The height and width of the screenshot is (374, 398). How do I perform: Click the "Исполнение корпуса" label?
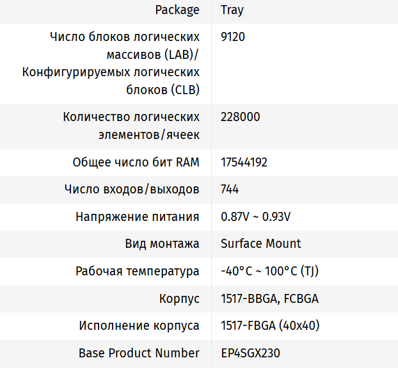pos(139,326)
